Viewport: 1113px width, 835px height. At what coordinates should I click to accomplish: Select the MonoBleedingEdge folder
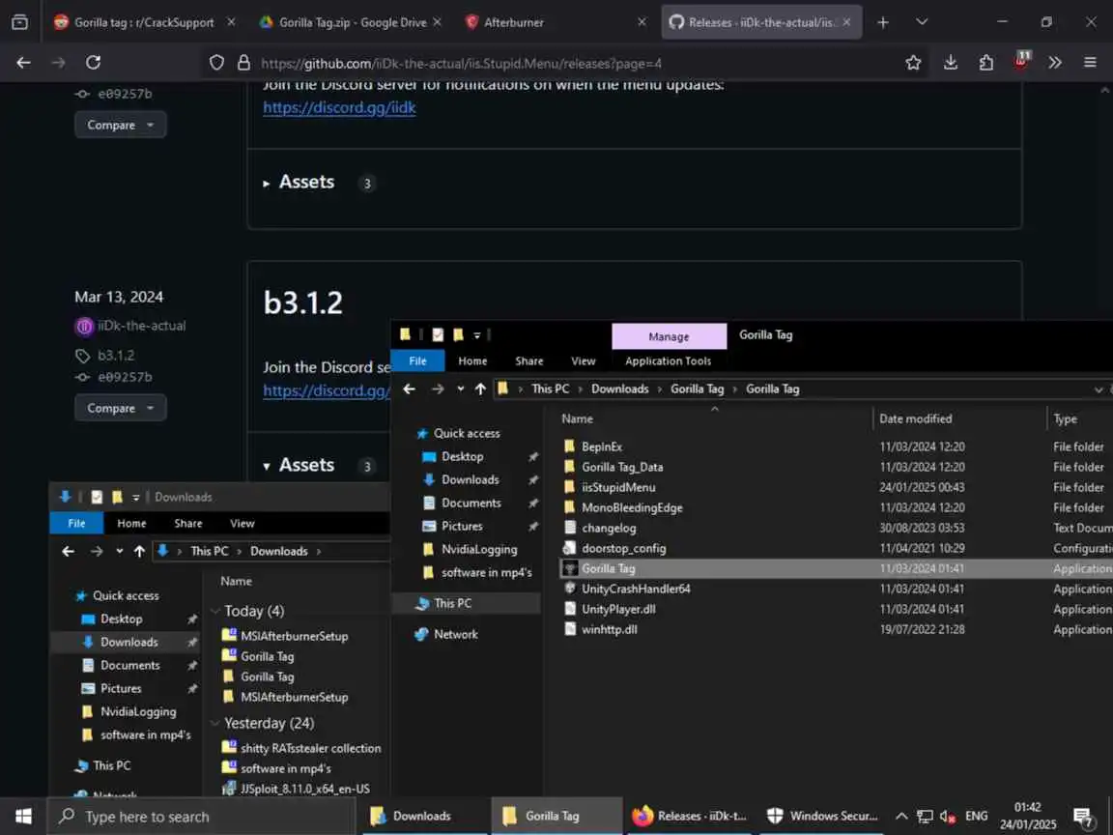click(632, 507)
